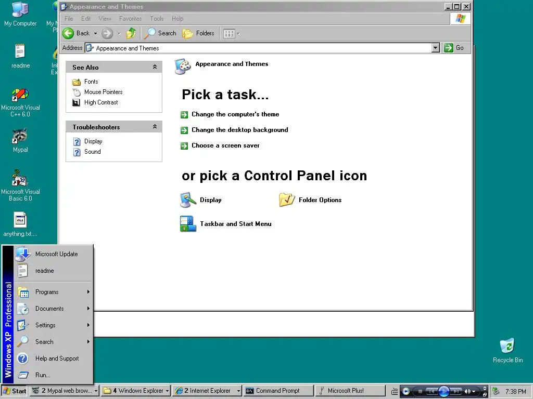Open the Sound troubleshooter
Viewport: 533px width, 399px height.
coord(87,152)
